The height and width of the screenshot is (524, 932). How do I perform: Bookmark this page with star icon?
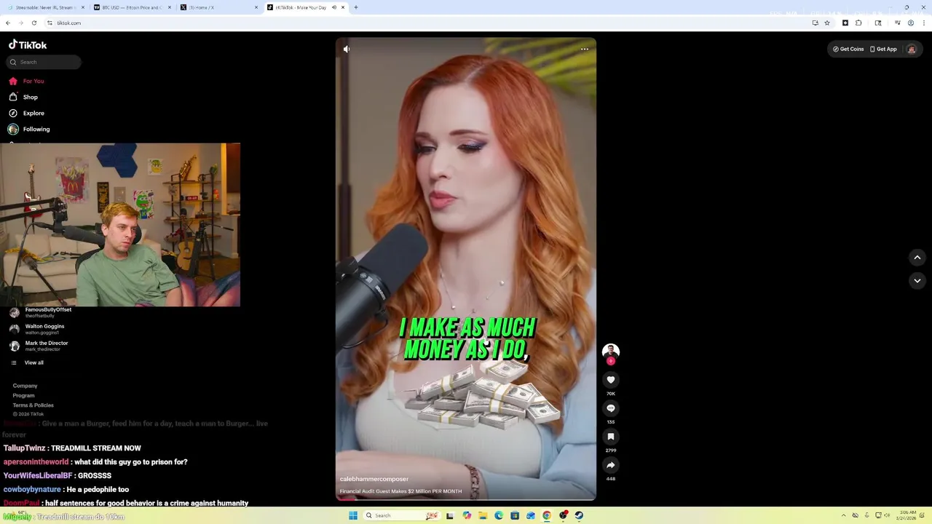point(827,23)
